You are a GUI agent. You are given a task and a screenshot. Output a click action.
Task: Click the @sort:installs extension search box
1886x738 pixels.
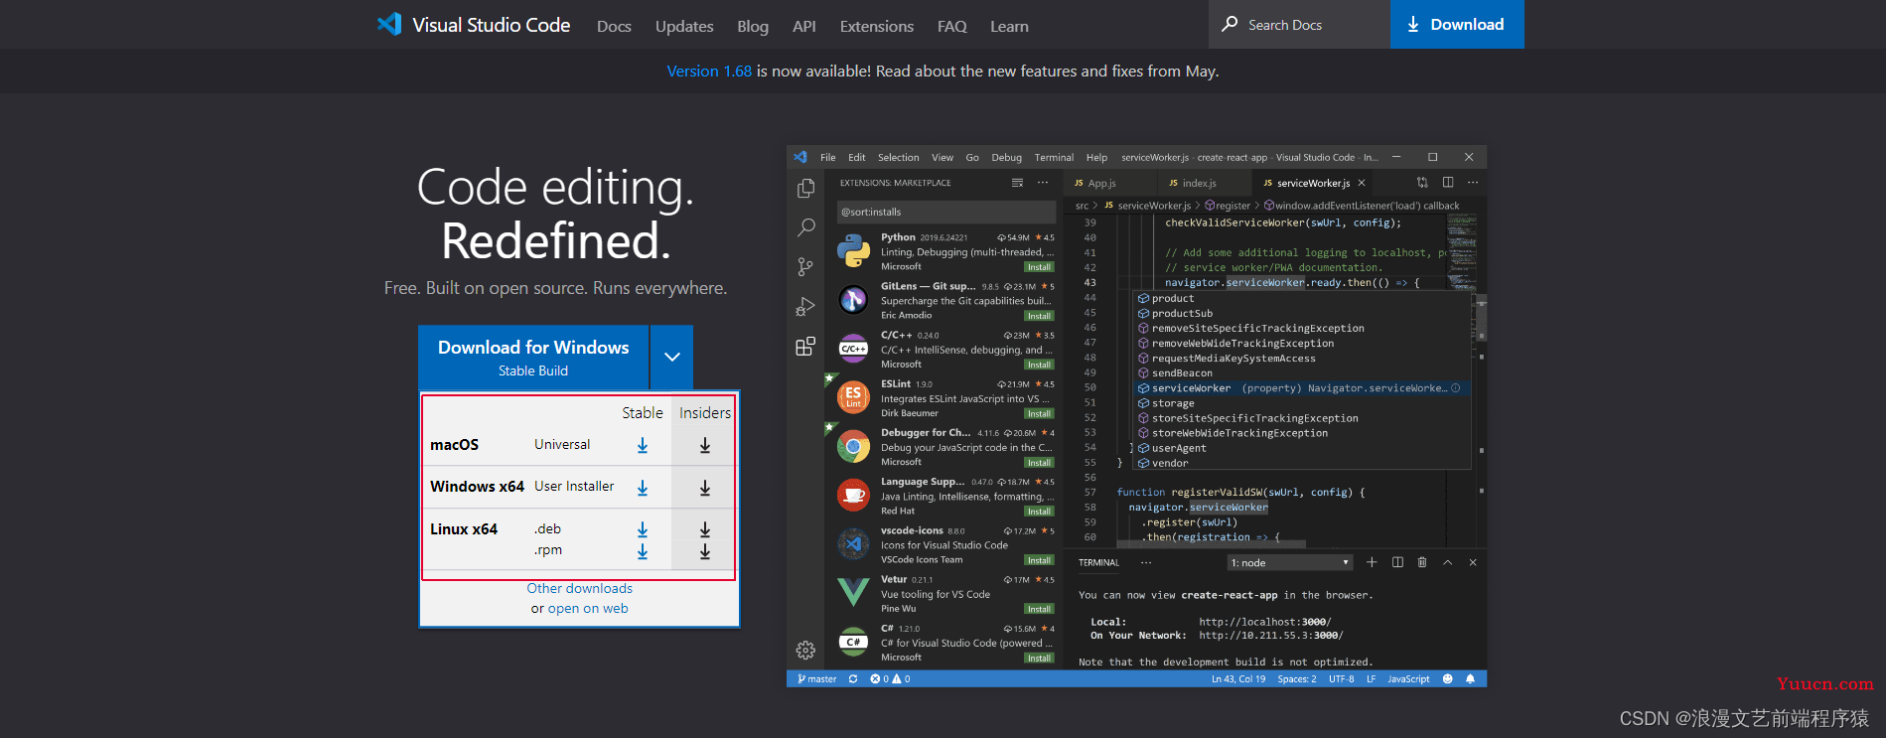[x=946, y=212]
